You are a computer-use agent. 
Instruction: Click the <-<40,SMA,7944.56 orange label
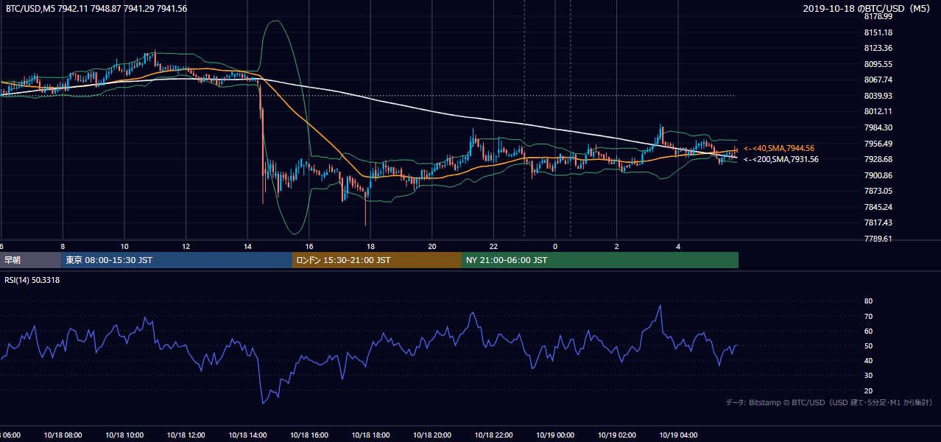[779, 148]
